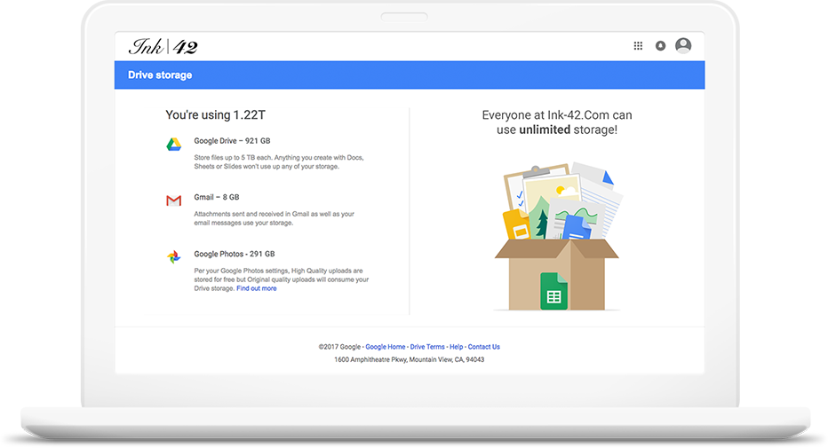Click the Ink 42 logo
This screenshot has width=828, height=448.
(x=163, y=46)
